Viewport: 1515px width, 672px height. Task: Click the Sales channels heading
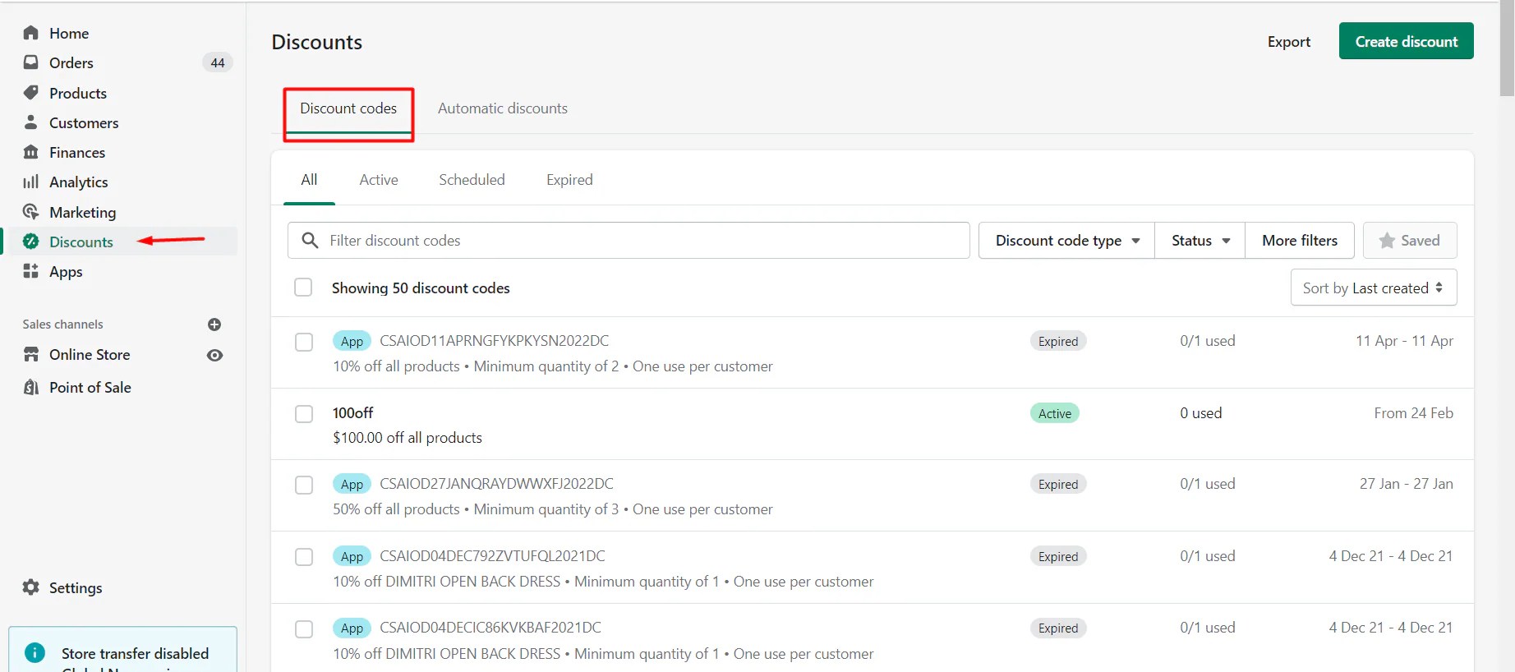(63, 324)
